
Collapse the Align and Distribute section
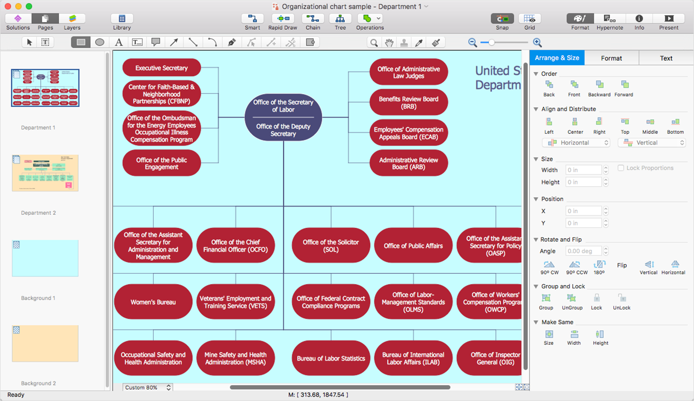(536, 109)
